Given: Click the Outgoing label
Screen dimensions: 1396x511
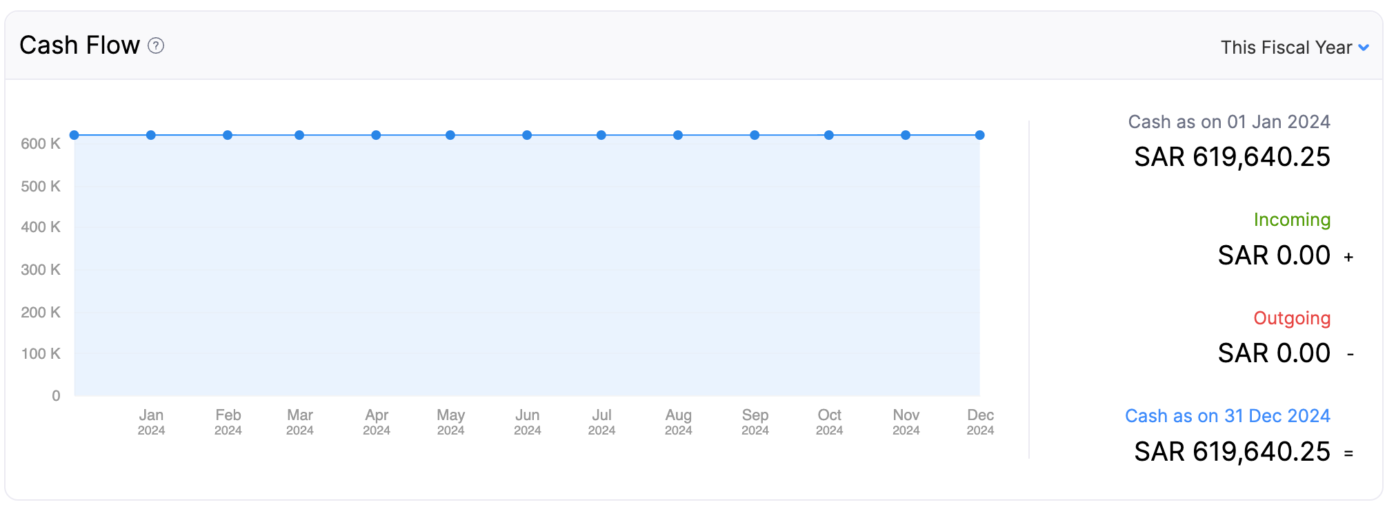Looking at the screenshot, I should point(1293,318).
